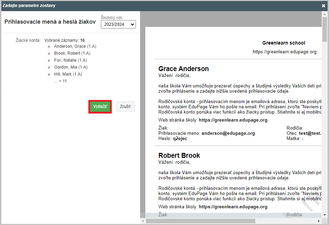Click the horizontal scrollbar thumb
The image size is (329, 225).
[200, 221]
